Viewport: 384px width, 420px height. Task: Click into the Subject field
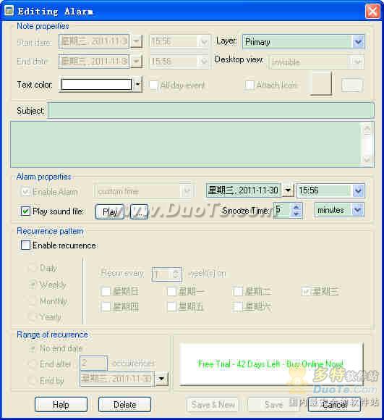[x=211, y=110]
